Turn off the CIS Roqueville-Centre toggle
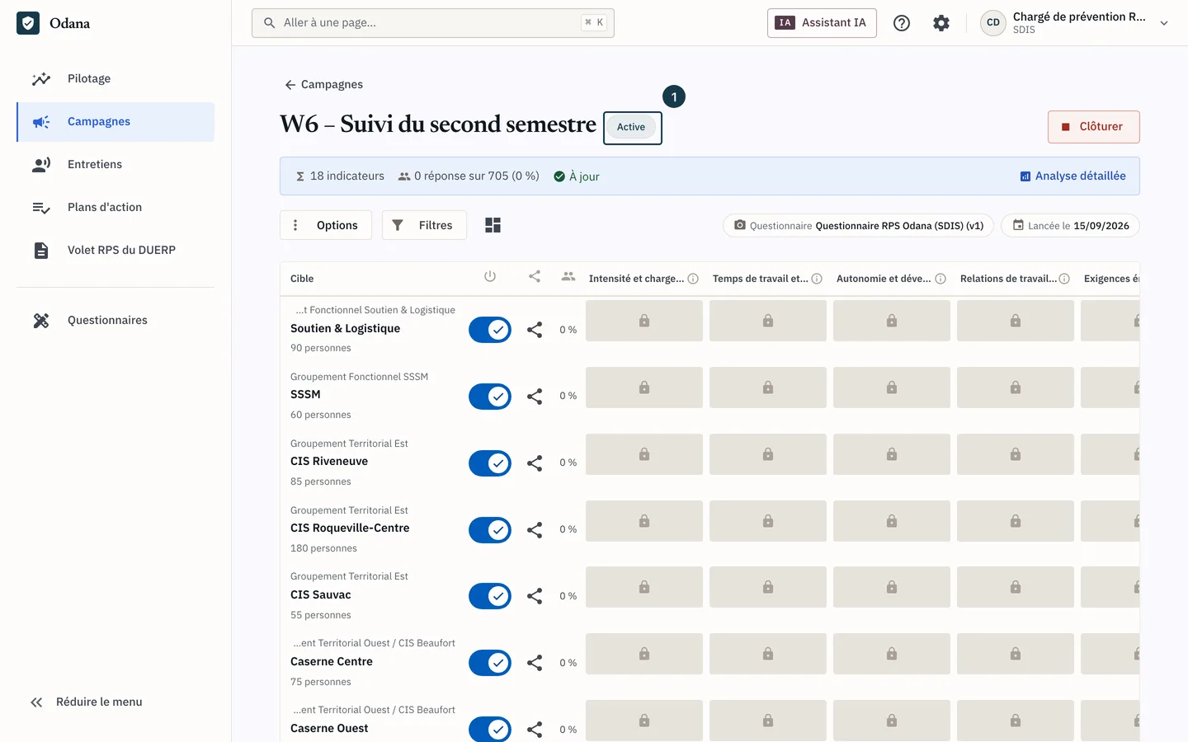The width and height of the screenshot is (1188, 742). [490, 530]
